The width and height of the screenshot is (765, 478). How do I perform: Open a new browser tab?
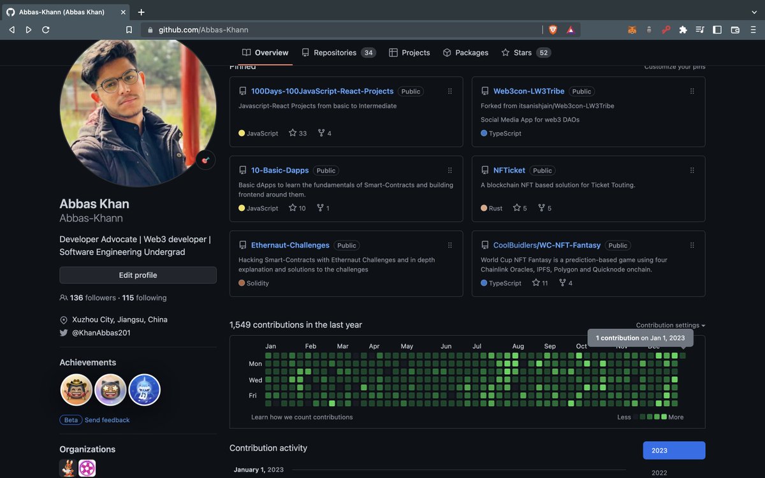coord(141,11)
